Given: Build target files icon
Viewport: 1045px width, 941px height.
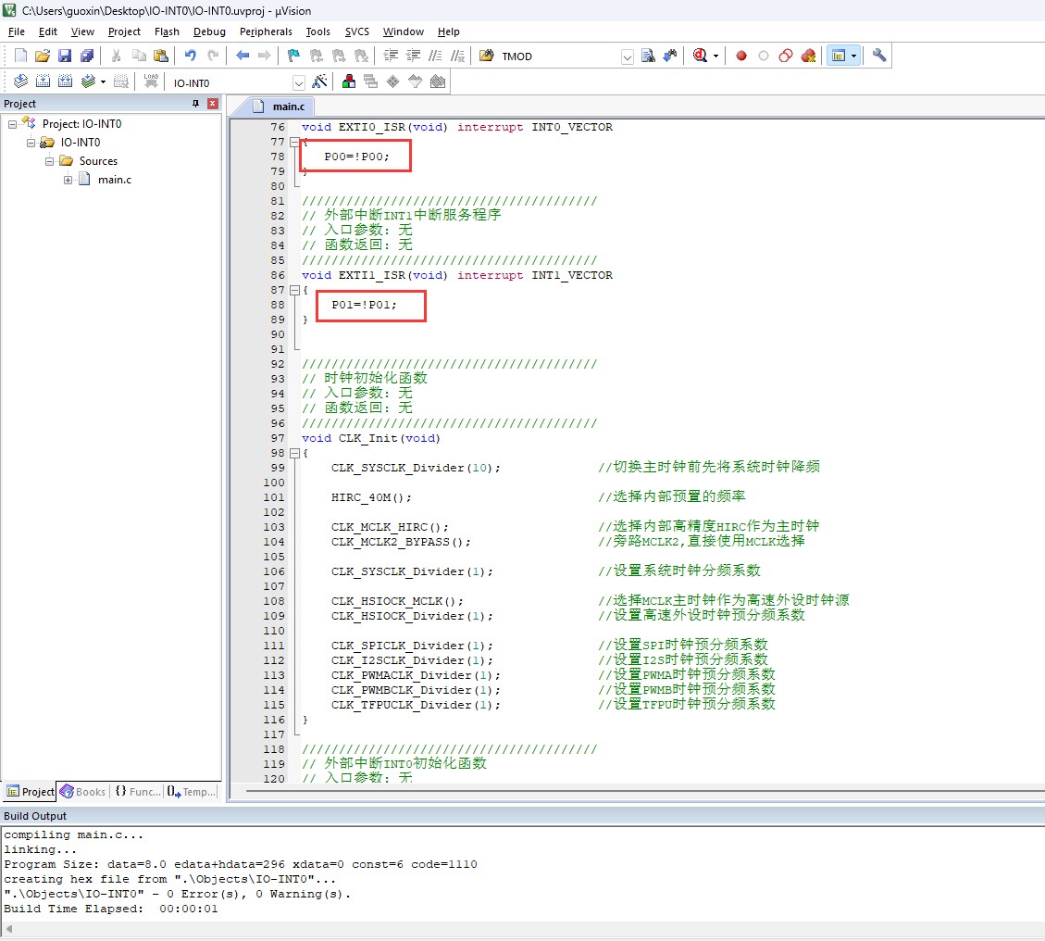Looking at the screenshot, I should coord(43,82).
